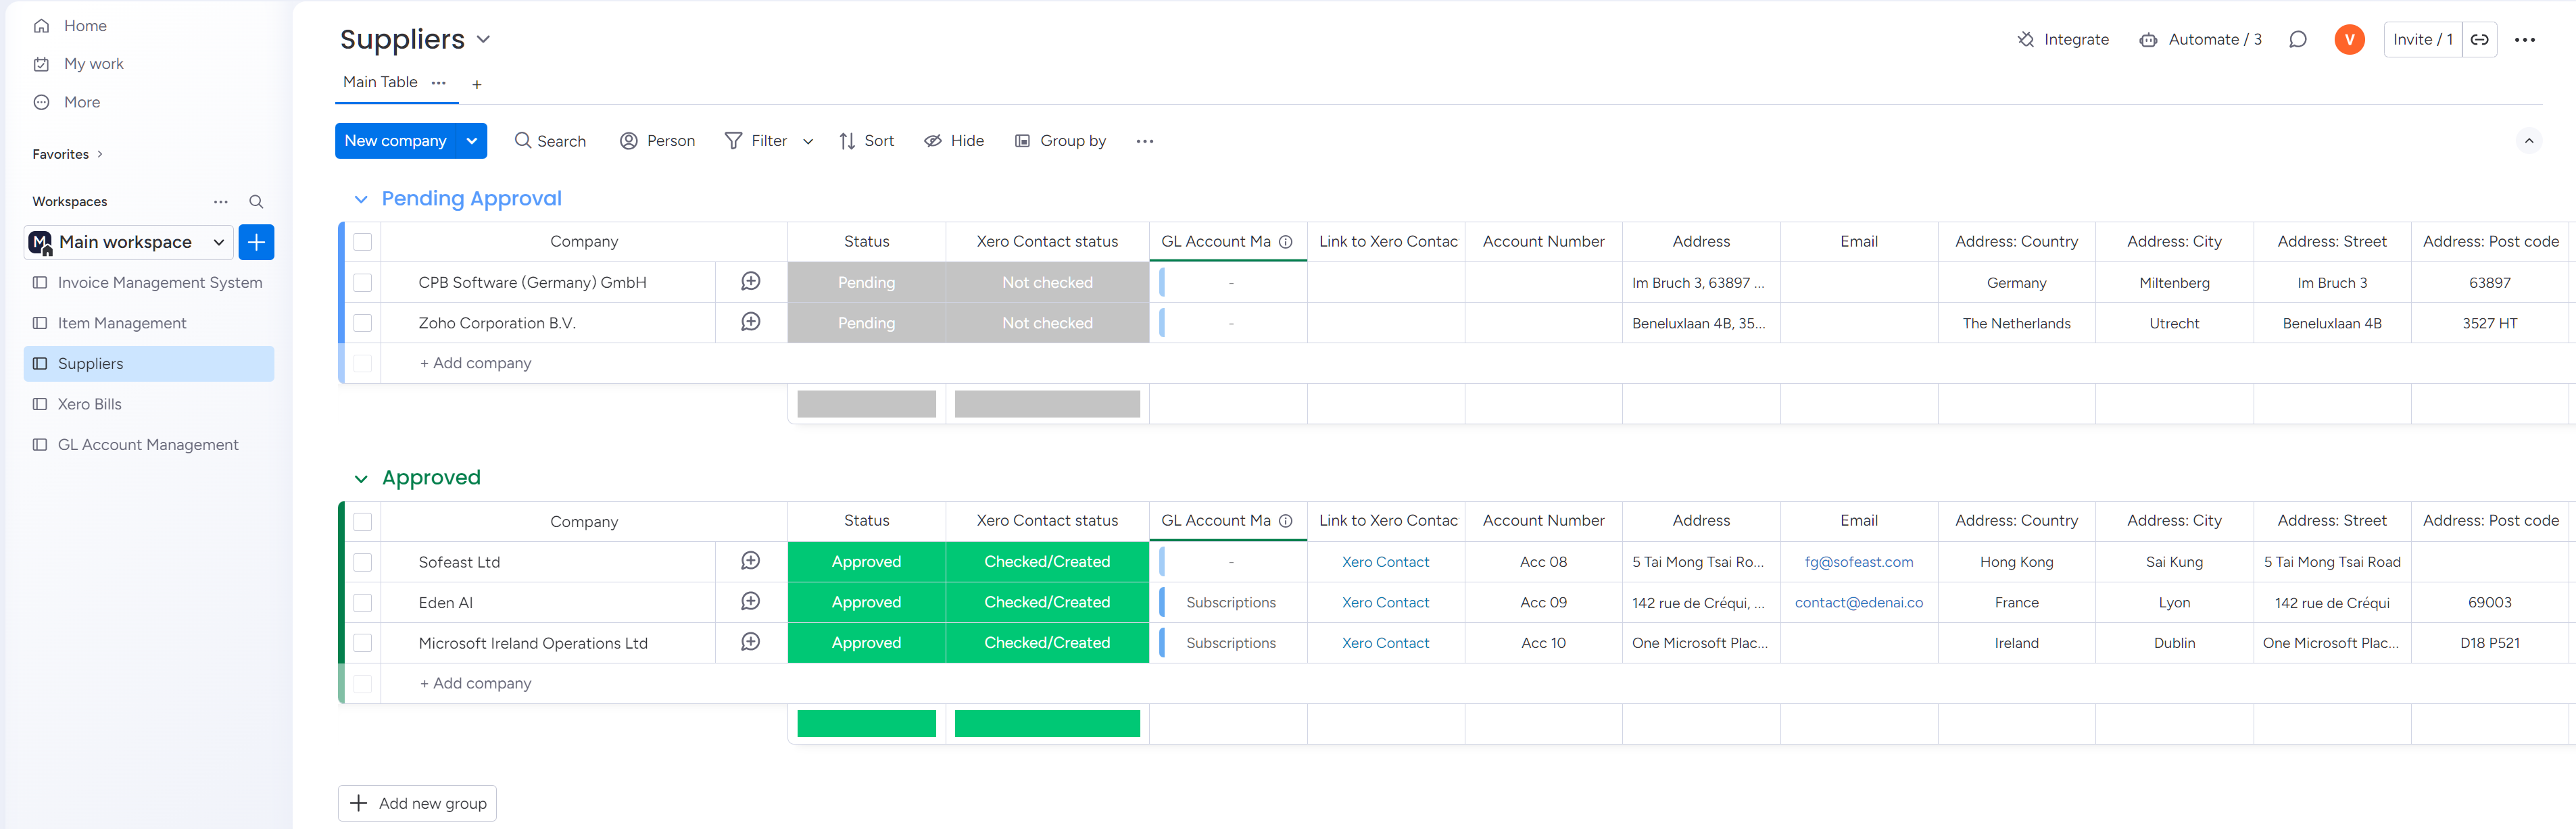Image resolution: width=2576 pixels, height=829 pixels.
Task: Switch to the Main Table tab
Action: pos(380,82)
